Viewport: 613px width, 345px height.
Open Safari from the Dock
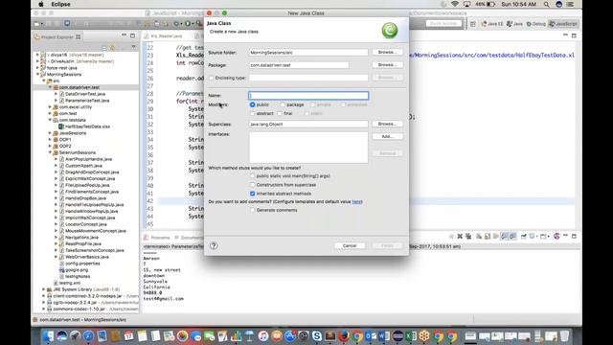point(89,336)
